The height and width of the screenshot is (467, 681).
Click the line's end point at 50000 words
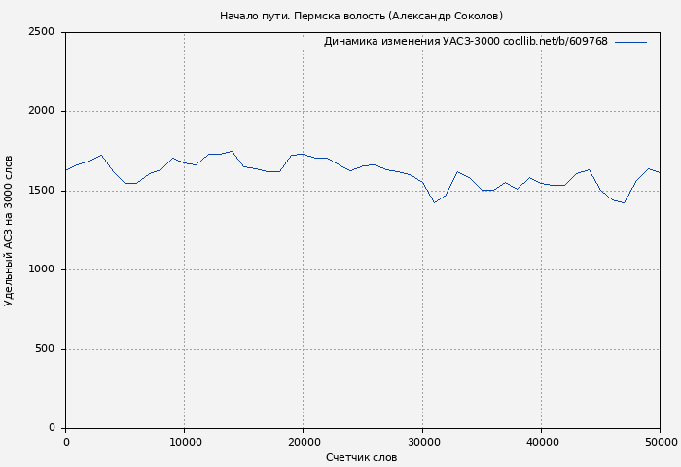coord(660,173)
